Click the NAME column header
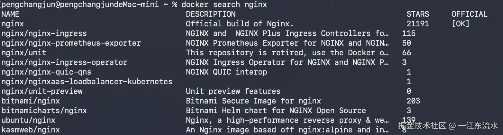The width and height of the screenshot is (503, 135). pyautogui.click(x=10, y=14)
